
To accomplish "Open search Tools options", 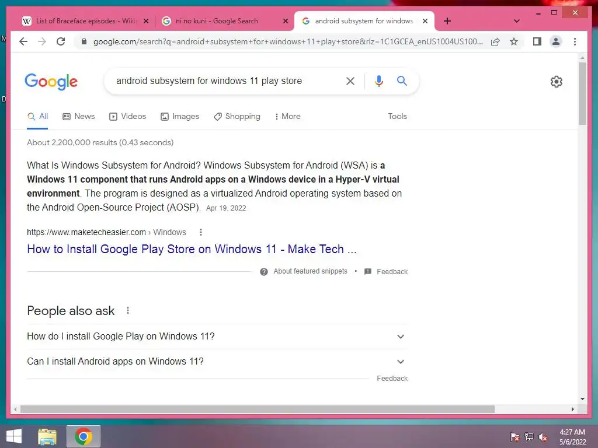I will coord(397,116).
